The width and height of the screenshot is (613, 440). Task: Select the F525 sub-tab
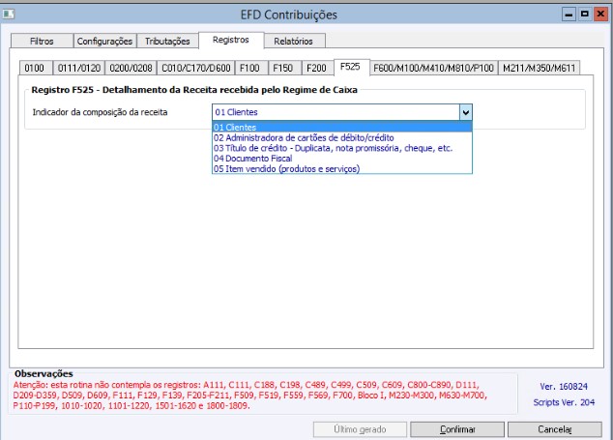click(x=350, y=67)
